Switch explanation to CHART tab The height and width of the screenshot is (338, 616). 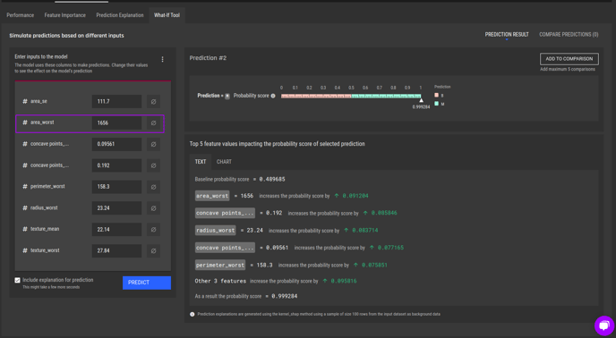(224, 162)
